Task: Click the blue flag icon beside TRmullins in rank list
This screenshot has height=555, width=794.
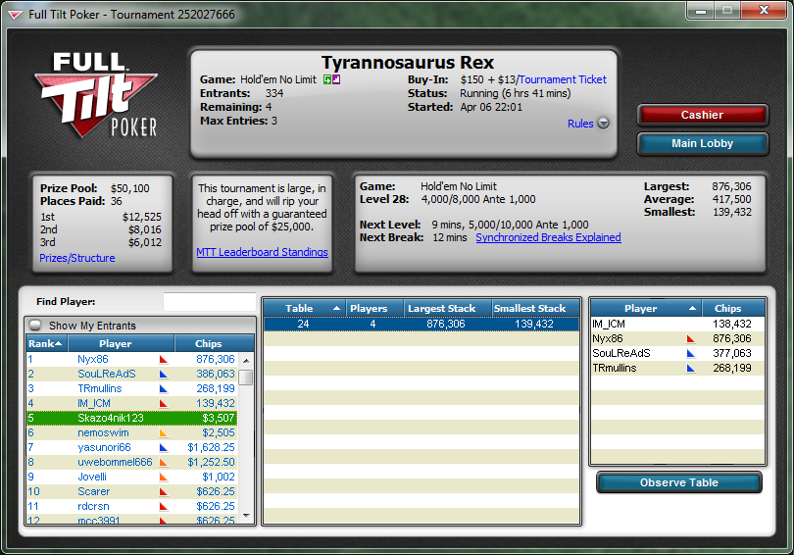Action: (164, 389)
